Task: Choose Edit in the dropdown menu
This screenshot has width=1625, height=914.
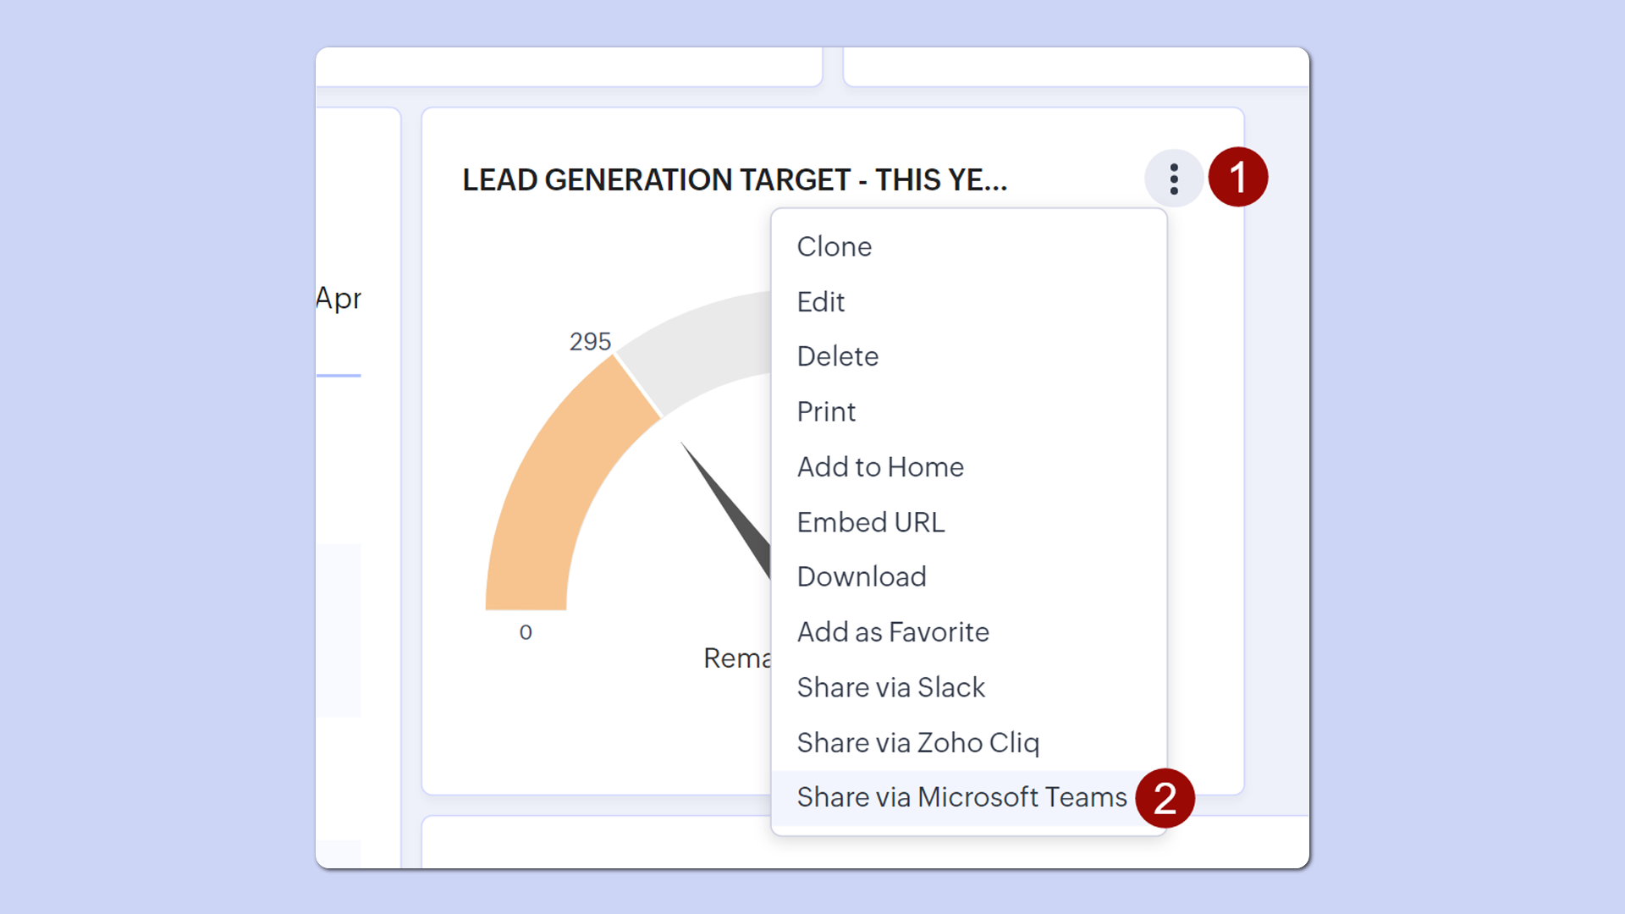Action: coord(820,302)
